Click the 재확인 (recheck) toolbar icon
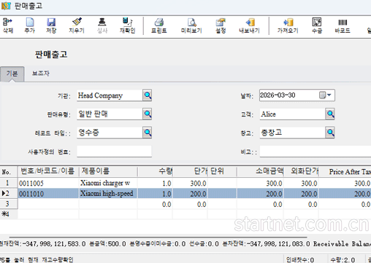The image size is (371, 263). (x=127, y=25)
